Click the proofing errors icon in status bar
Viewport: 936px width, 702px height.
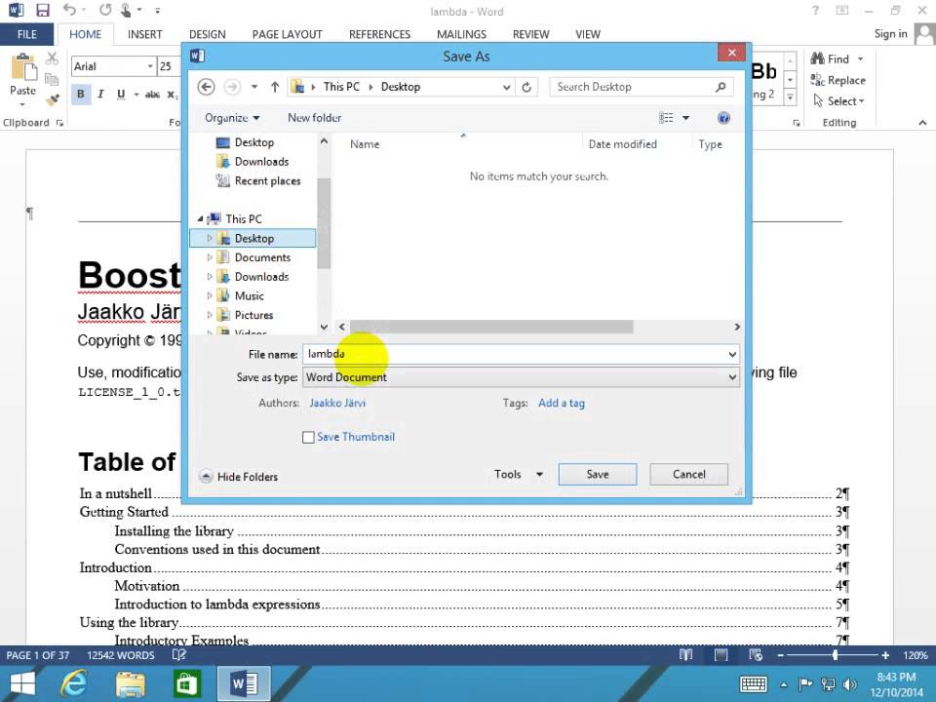click(178, 655)
